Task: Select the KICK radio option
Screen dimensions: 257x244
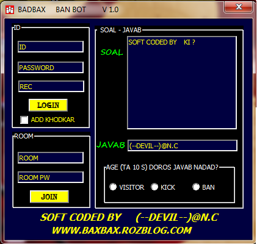Action: point(154,187)
